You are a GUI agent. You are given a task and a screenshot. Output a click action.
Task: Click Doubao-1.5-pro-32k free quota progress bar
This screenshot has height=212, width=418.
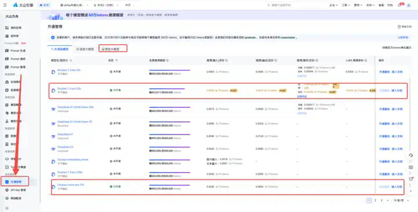[167, 89]
